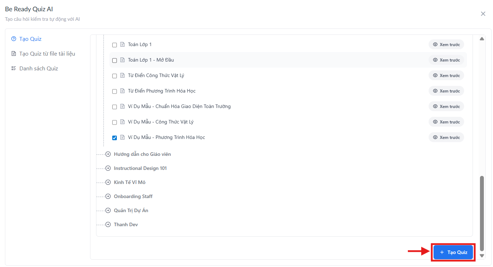Click the file icon beside Từ Điển Phương Trình Hóa Học
493x267 pixels.
pos(122,91)
